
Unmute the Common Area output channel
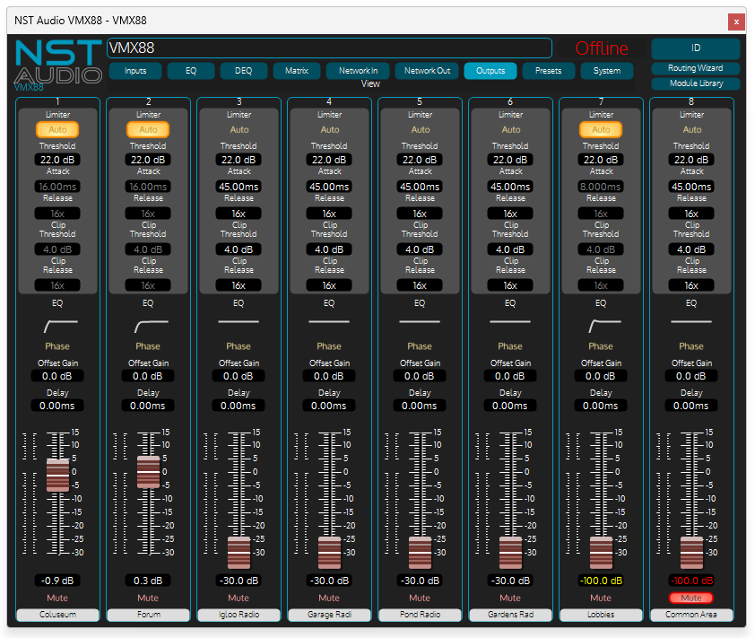pyautogui.click(x=690, y=598)
